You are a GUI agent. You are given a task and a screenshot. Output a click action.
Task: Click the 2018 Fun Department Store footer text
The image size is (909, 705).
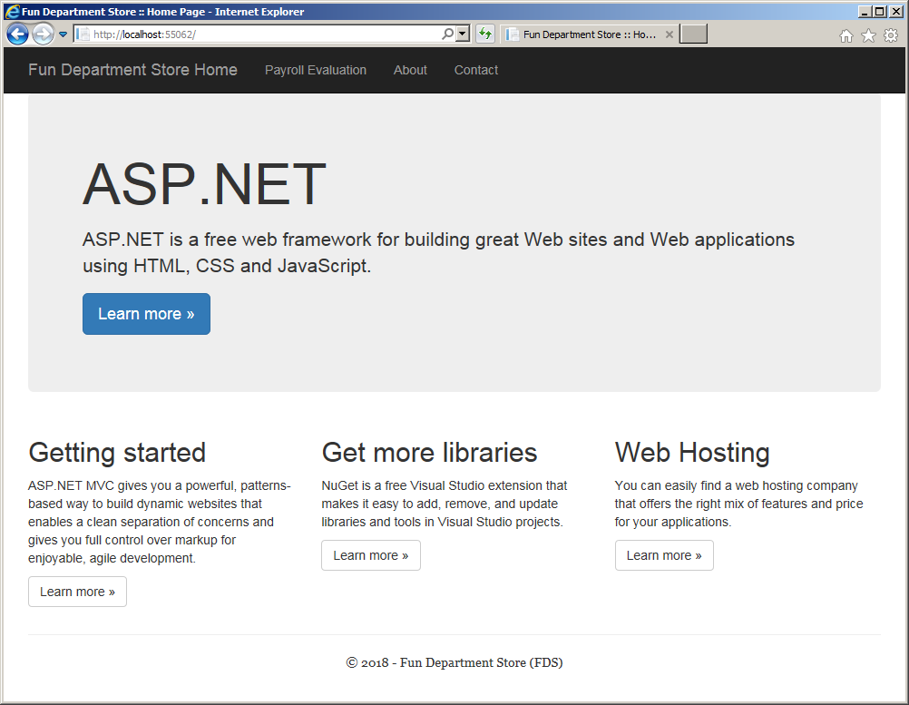point(454,662)
